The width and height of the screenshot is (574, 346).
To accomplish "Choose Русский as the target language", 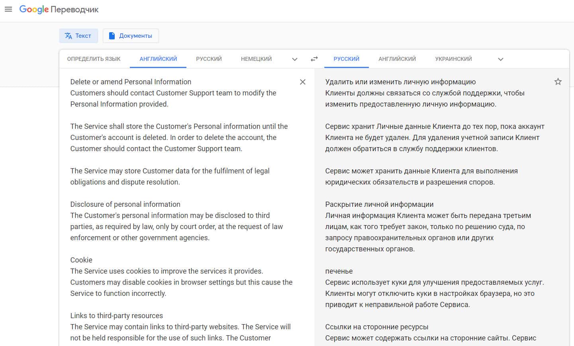I will click(x=346, y=59).
